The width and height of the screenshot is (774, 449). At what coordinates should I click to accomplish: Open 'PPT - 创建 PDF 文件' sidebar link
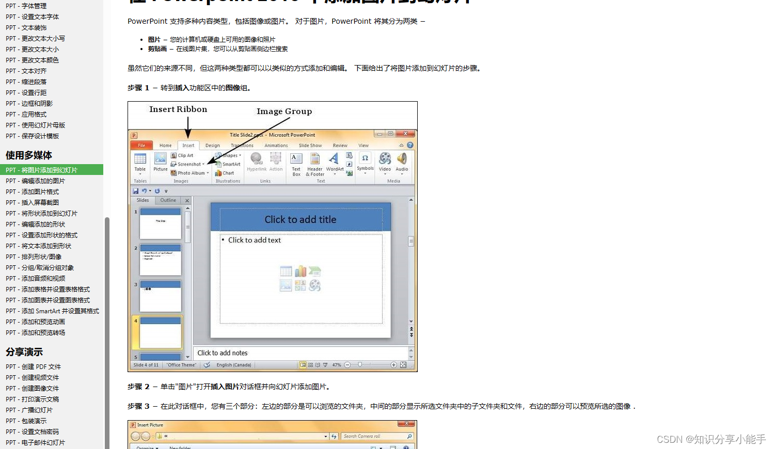point(34,366)
